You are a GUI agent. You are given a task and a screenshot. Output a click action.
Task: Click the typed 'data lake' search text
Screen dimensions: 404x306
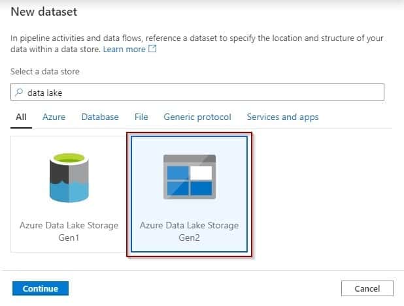tap(45, 93)
